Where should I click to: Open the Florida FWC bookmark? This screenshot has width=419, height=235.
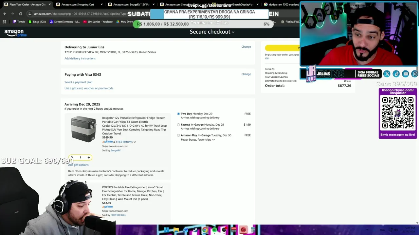coord(291,22)
